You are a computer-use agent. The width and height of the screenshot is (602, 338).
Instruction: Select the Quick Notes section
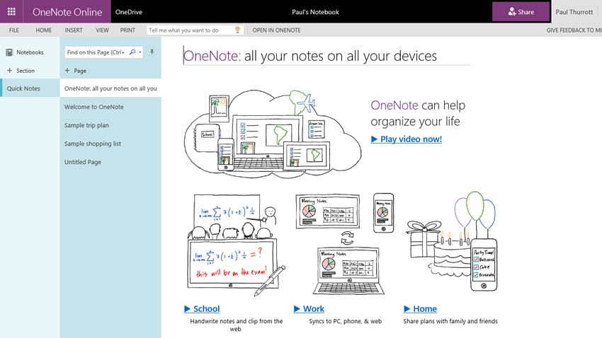tap(30, 88)
